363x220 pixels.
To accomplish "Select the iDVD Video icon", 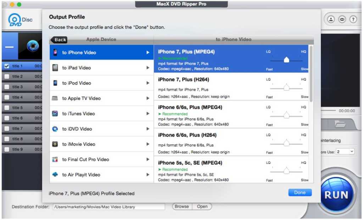I will point(55,129).
